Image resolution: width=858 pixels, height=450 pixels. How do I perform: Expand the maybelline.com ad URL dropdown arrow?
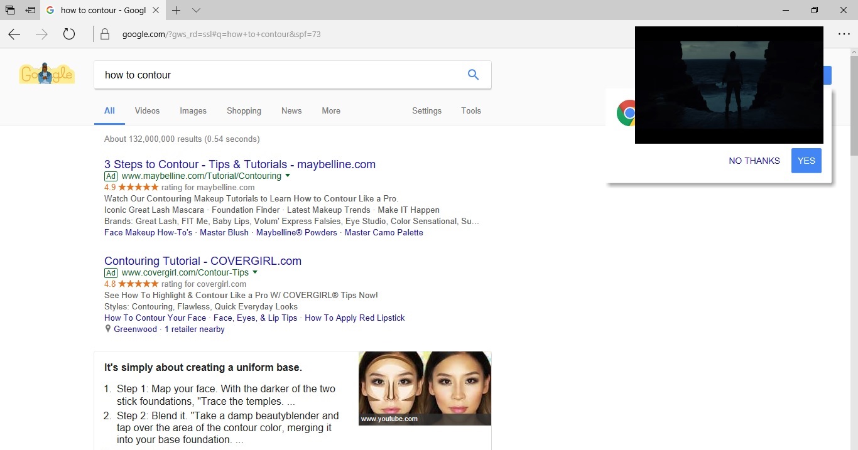(288, 176)
